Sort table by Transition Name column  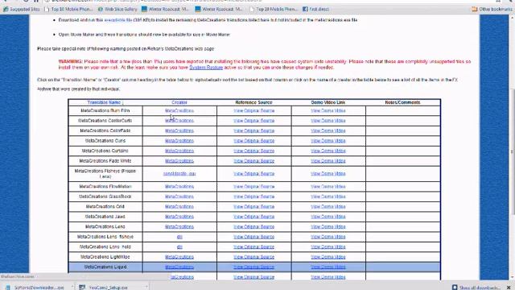pos(105,102)
